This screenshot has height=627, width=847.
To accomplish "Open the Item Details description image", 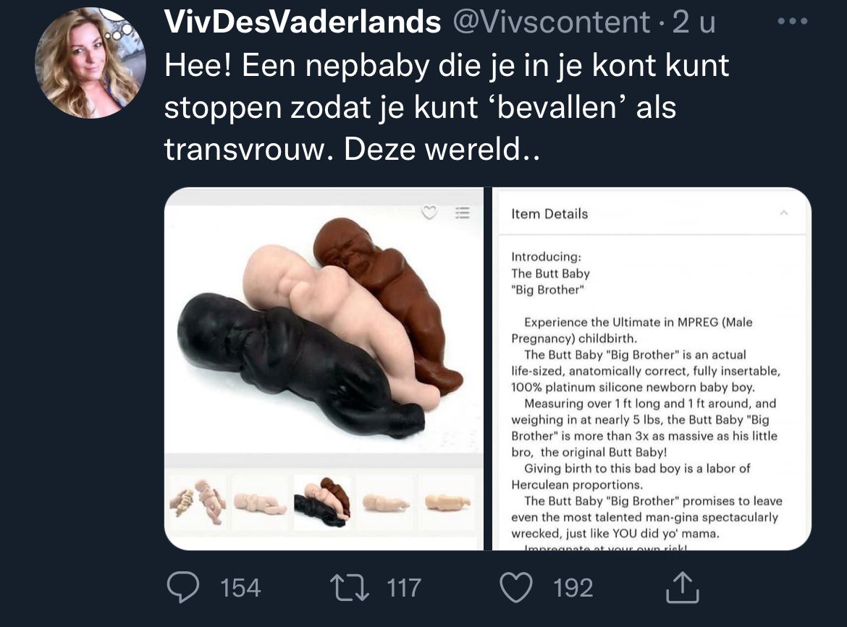I will pos(652,369).
